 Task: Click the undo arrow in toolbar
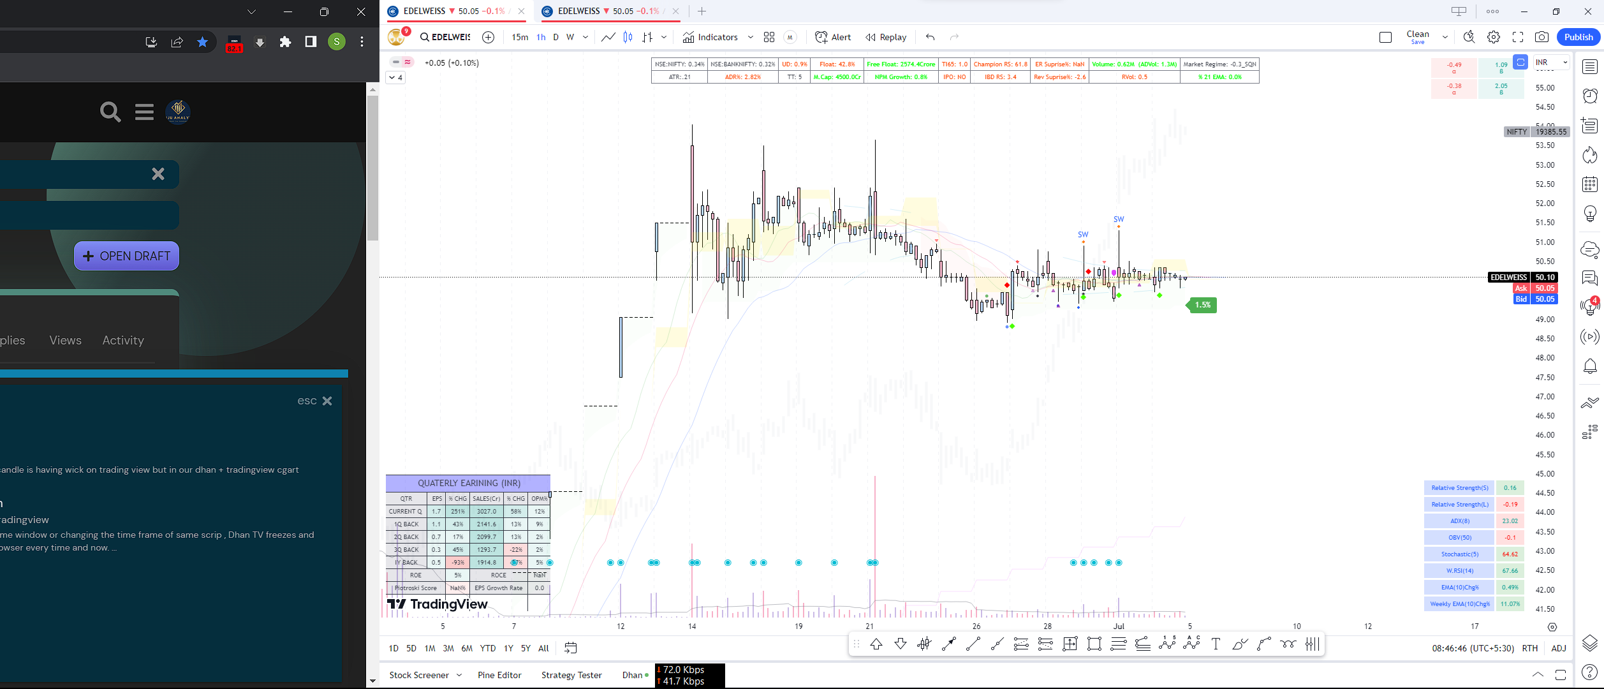point(930,37)
